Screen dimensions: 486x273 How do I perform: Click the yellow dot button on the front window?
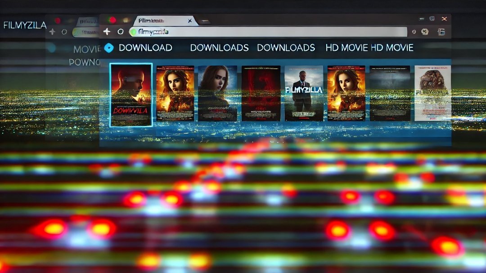[x=126, y=20]
